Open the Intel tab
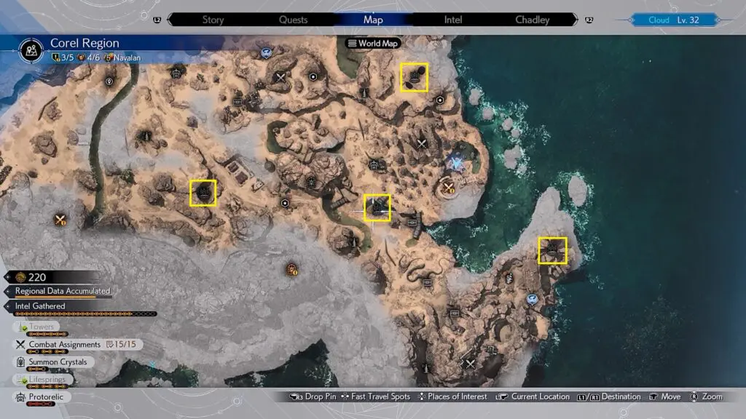This screenshot has width=746, height=419. [453, 20]
